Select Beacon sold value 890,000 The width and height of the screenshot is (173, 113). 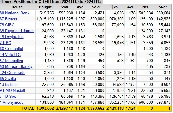[97, 19]
